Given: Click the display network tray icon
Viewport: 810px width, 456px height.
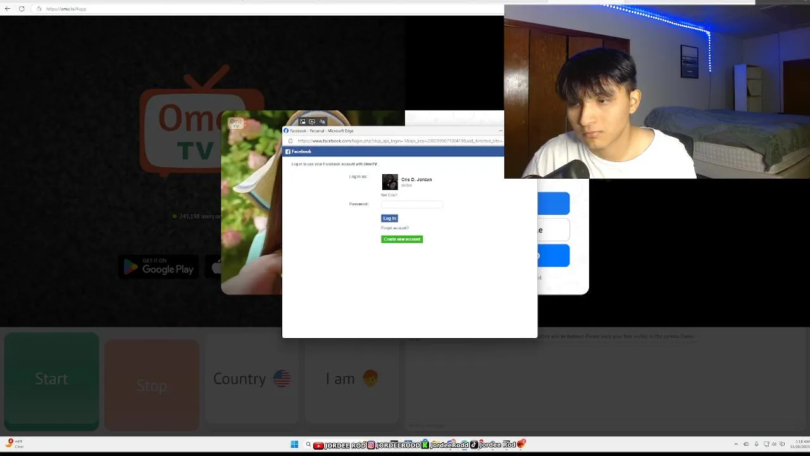Looking at the screenshot, I should (766, 444).
